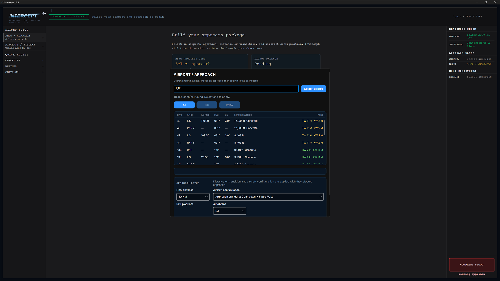Open WEATHER from Quick Access
This screenshot has width=500, height=281.
[24, 66]
